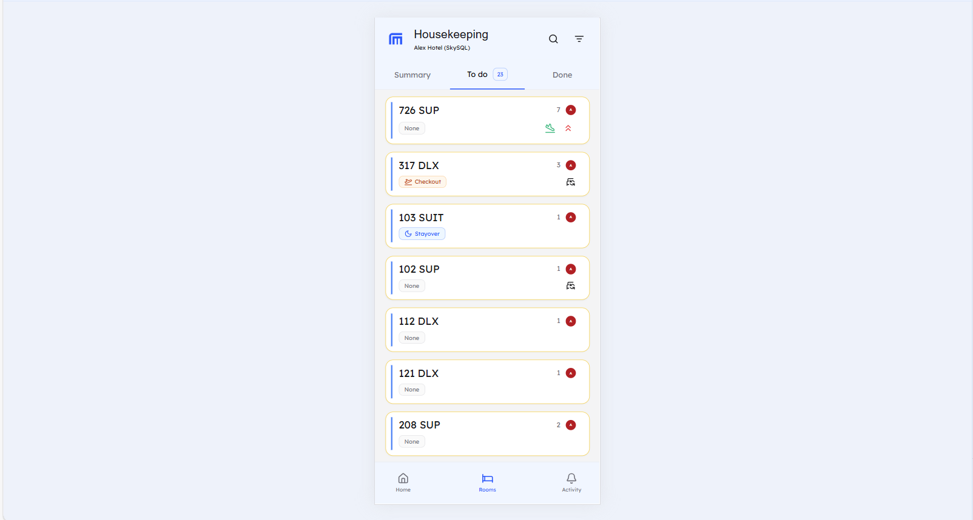The width and height of the screenshot is (973, 520).
Task: Click the red assignee badge on 726 SUP
Action: point(570,110)
